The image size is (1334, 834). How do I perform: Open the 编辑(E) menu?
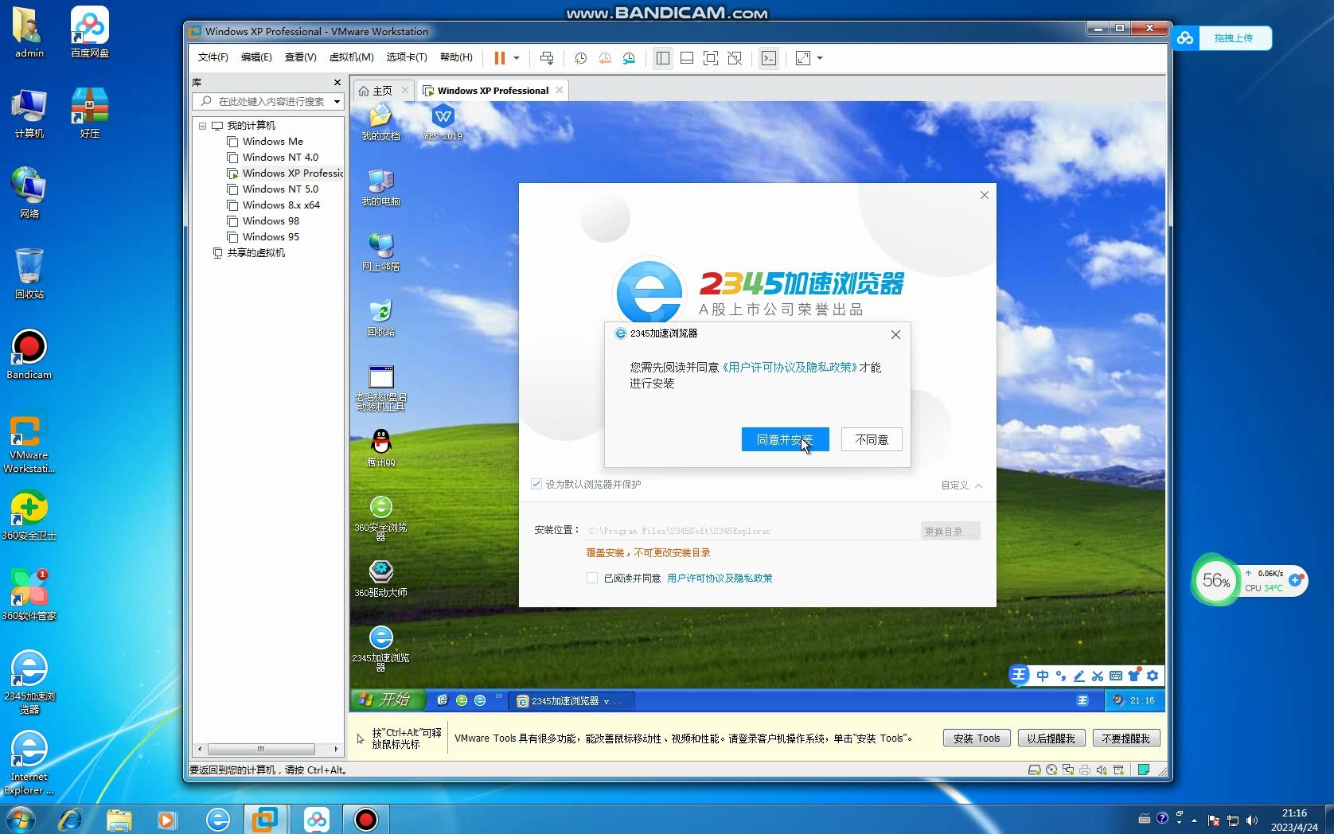pos(256,57)
